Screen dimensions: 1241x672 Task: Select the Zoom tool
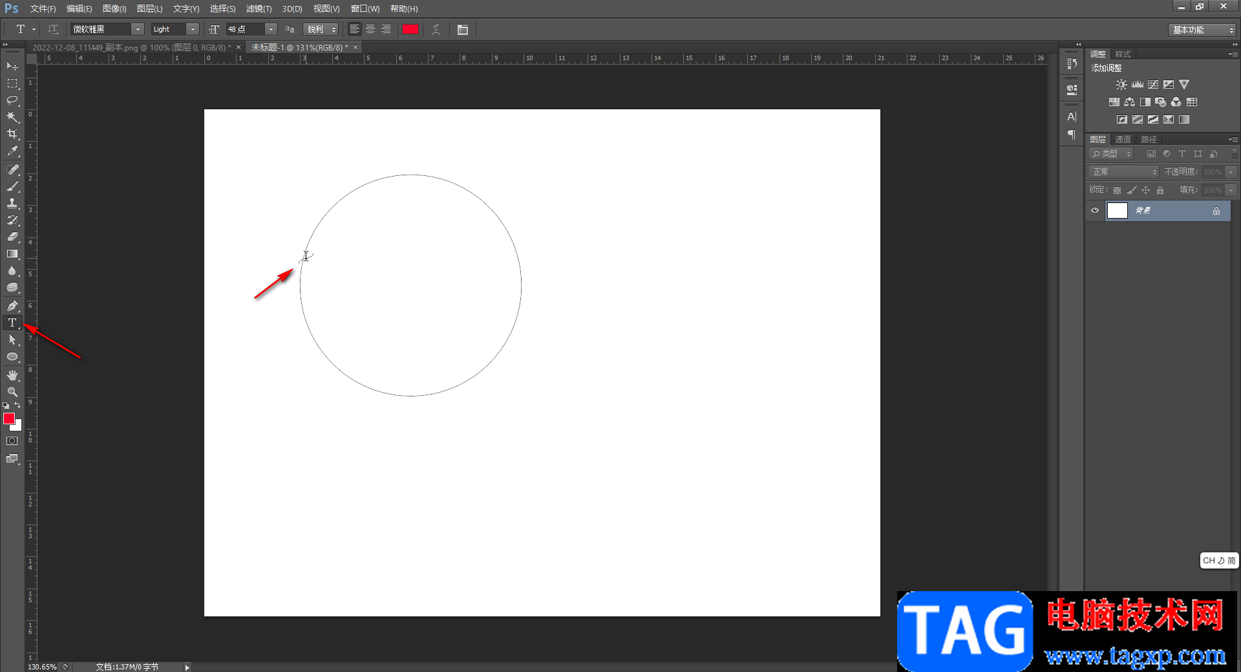tap(12, 392)
